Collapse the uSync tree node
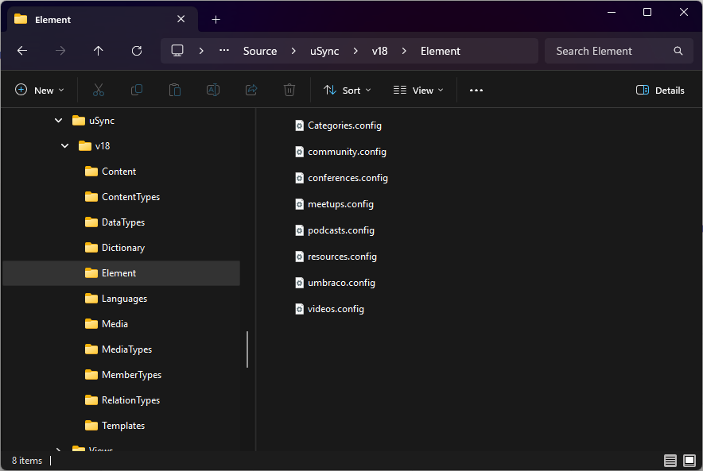 [58, 121]
